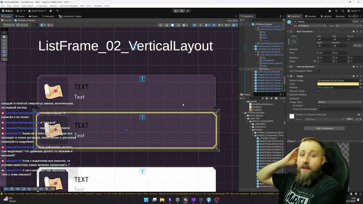
Task: Open the Animation Rigging menu
Action: click(68, 6)
